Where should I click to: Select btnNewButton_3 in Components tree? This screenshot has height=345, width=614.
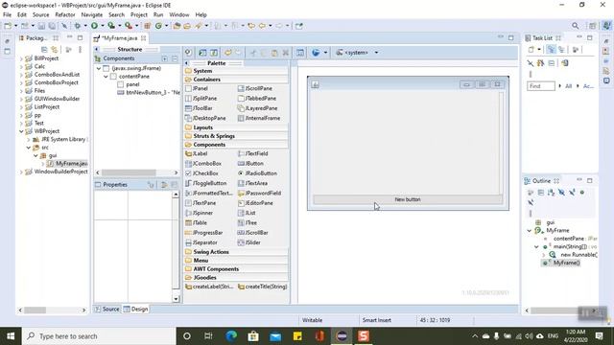coord(149,92)
